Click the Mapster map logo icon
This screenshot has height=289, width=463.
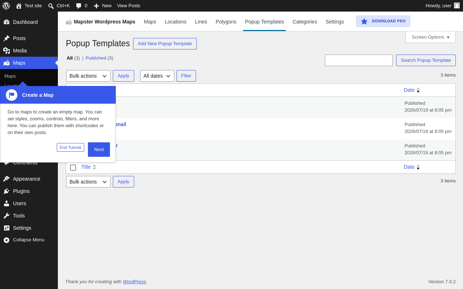[x=69, y=22]
